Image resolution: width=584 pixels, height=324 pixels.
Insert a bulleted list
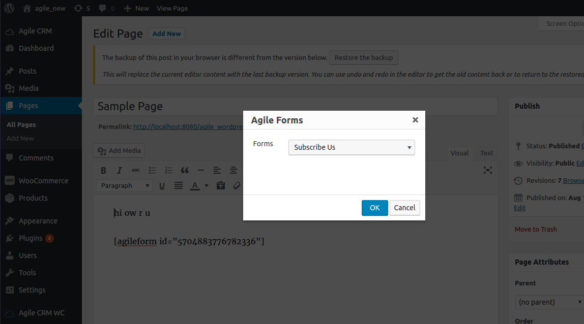[152, 170]
